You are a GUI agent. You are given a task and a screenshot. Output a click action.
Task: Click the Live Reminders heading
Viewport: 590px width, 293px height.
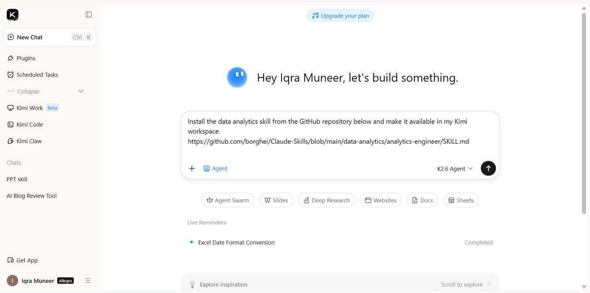pyautogui.click(x=206, y=223)
